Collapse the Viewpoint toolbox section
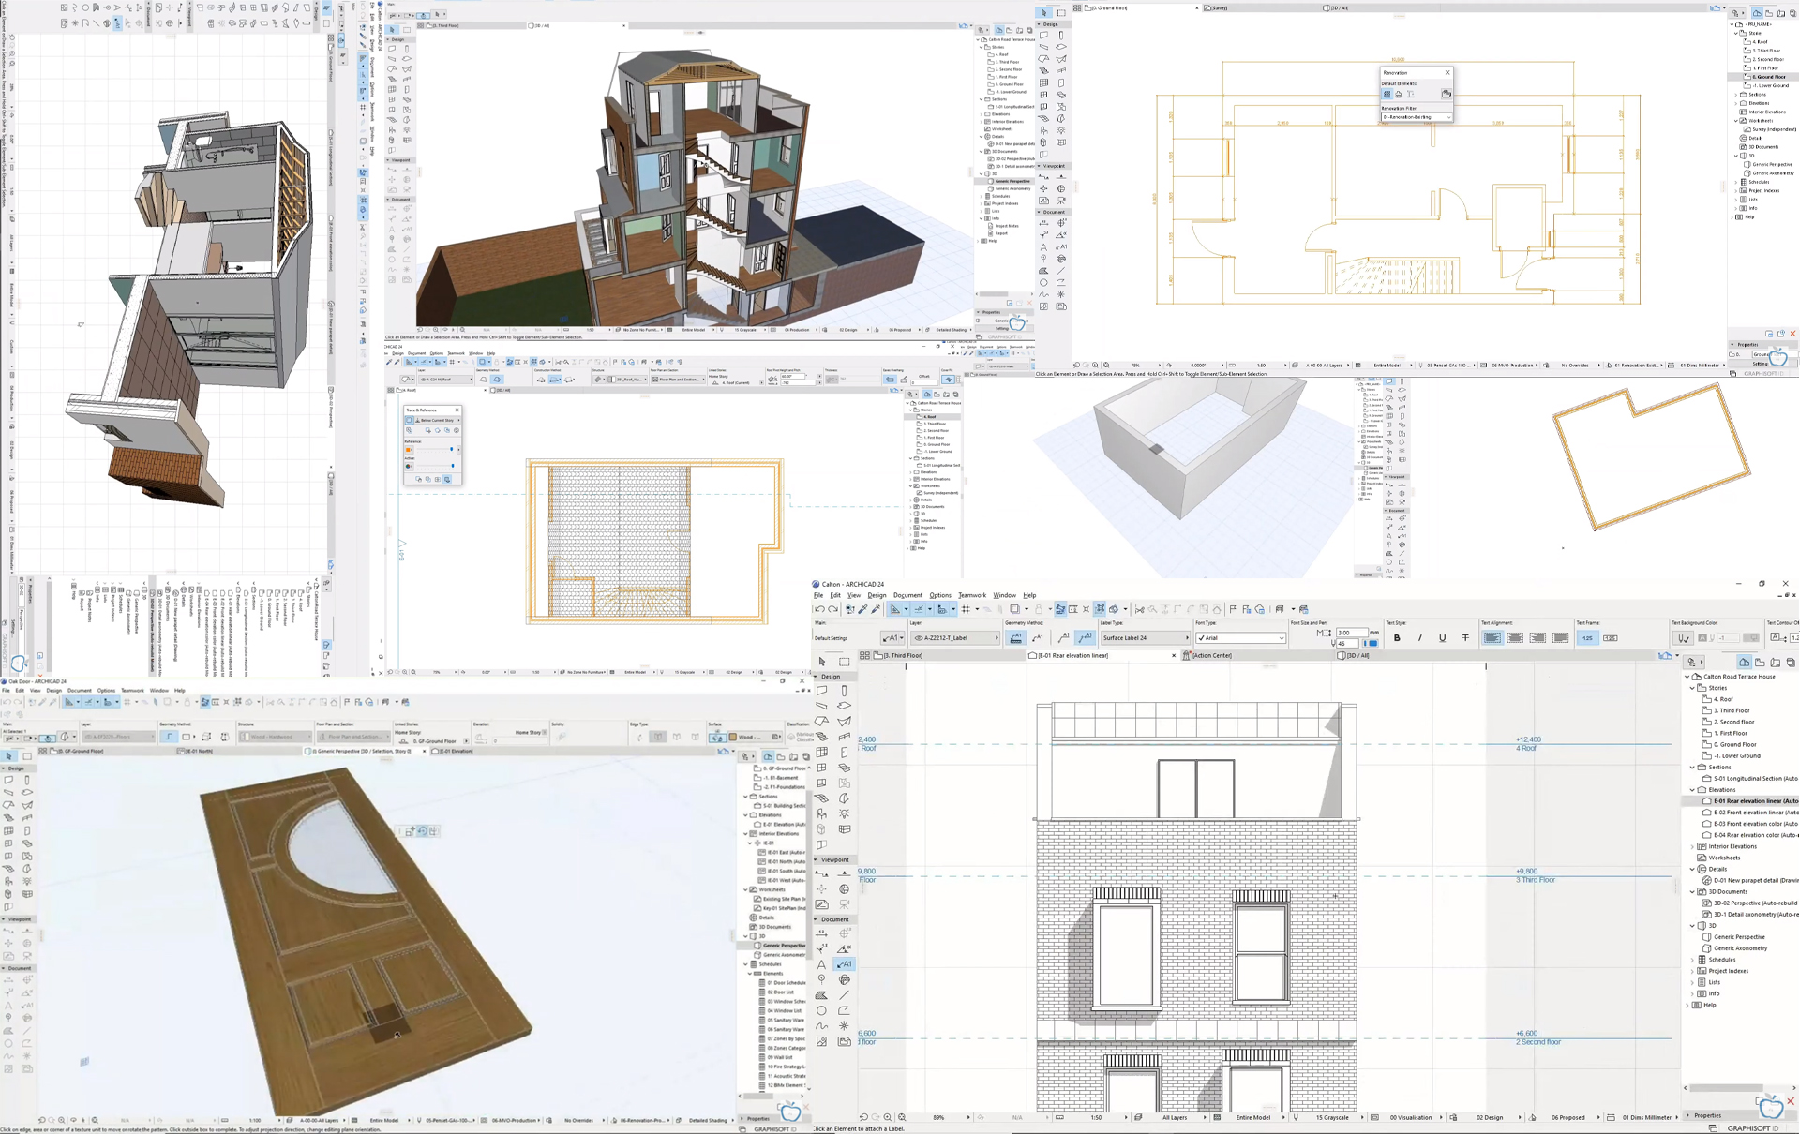 (x=816, y=859)
